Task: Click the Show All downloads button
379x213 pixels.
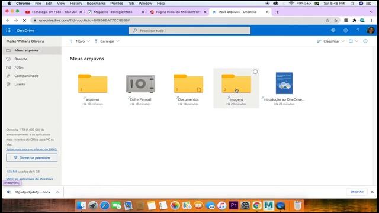Action: (356, 192)
